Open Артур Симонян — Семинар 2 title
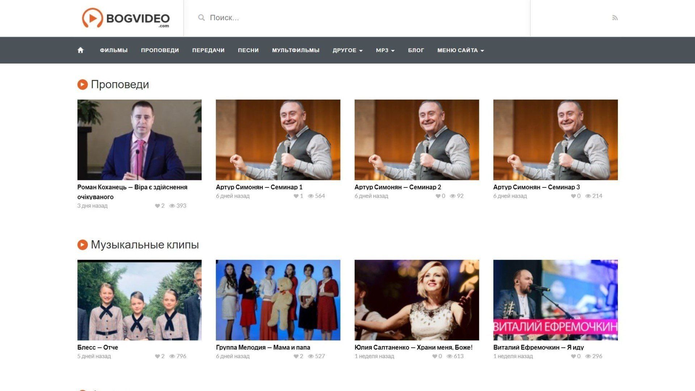This screenshot has width=695, height=391. pos(398,187)
